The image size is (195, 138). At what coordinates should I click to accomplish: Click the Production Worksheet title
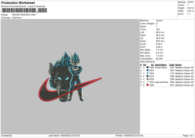pyautogui.click(x=18, y=3)
